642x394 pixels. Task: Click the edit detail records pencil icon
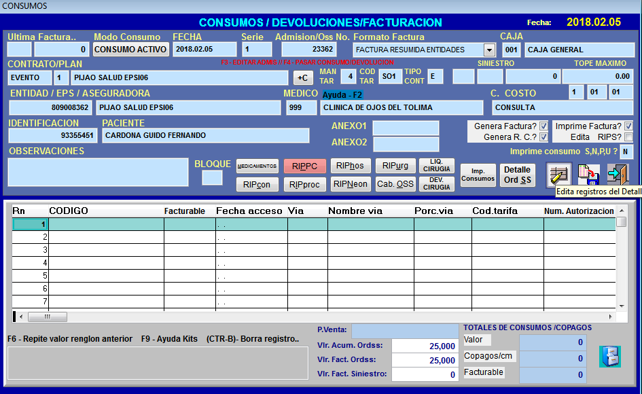pos(559,175)
